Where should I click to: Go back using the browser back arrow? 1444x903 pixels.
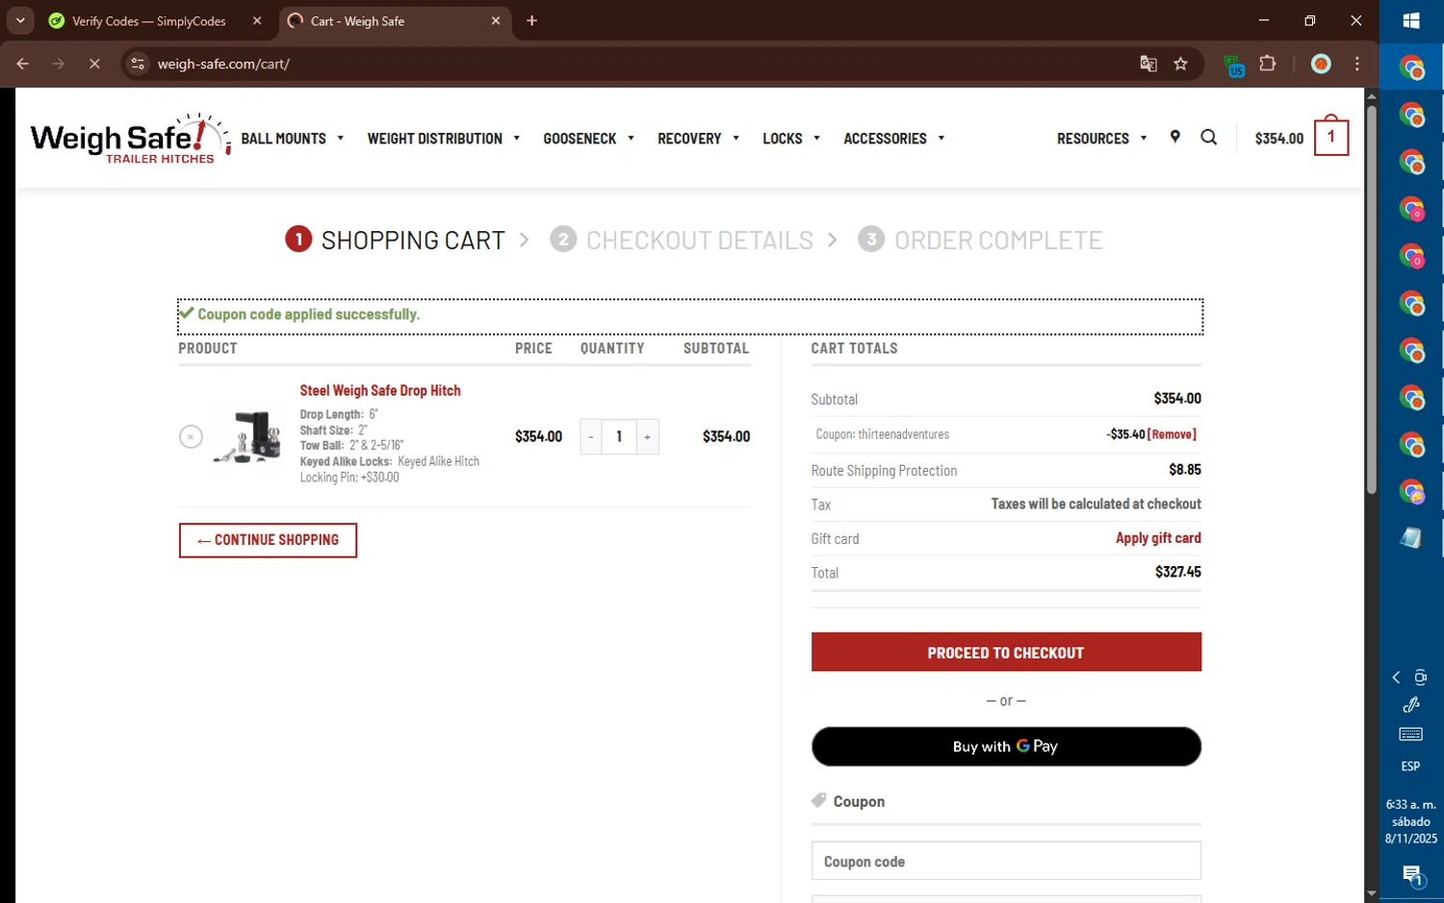(23, 64)
